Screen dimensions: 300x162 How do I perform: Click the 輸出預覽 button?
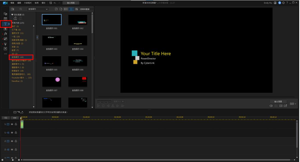(278, 101)
